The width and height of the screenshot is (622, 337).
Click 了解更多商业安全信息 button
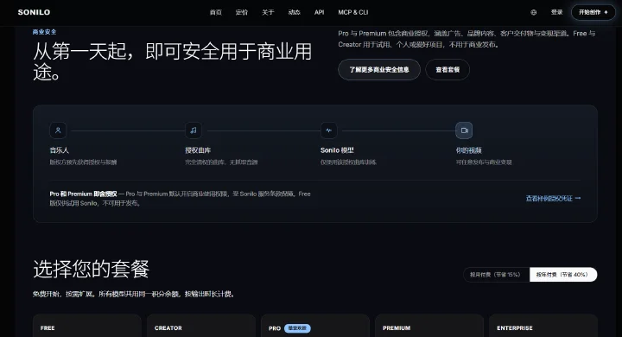coord(379,69)
